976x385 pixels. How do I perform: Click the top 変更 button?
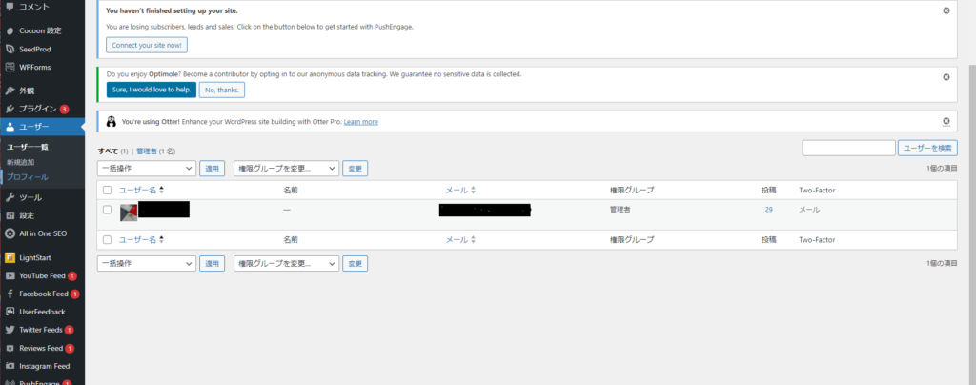(x=355, y=168)
